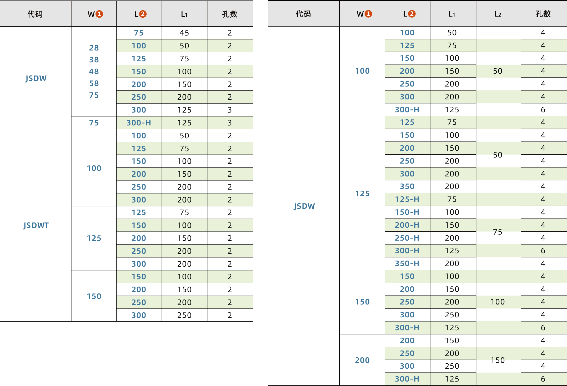Select the 150-H length entry
This screenshot has height=386, width=567.
coord(407,212)
